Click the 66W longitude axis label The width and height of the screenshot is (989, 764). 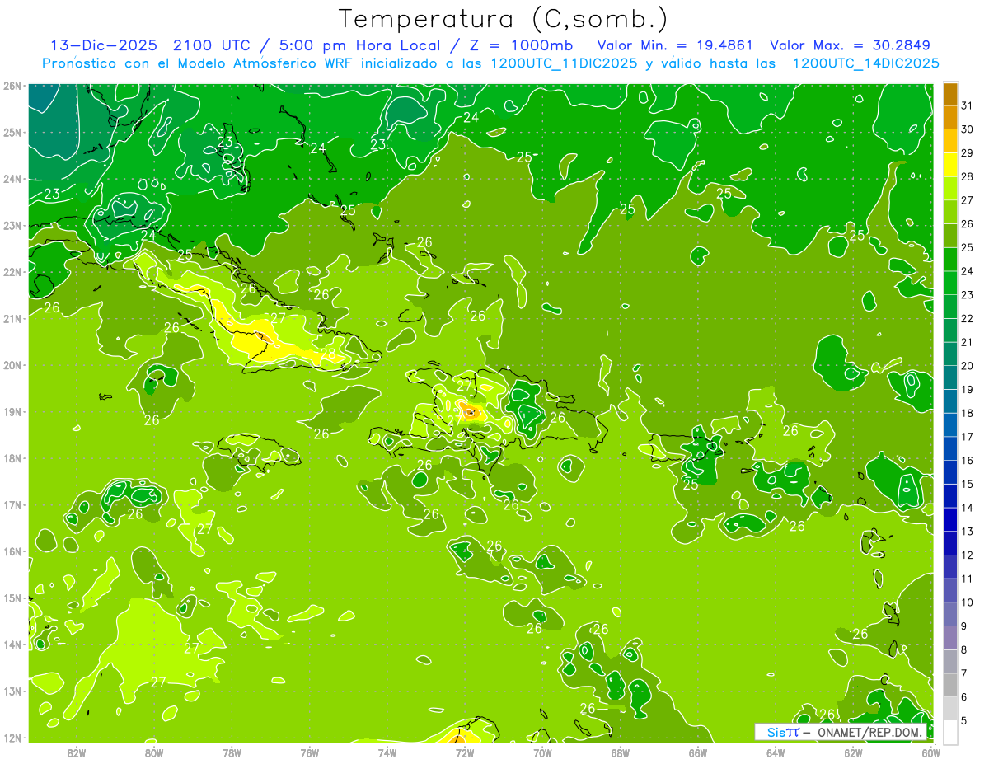698,752
